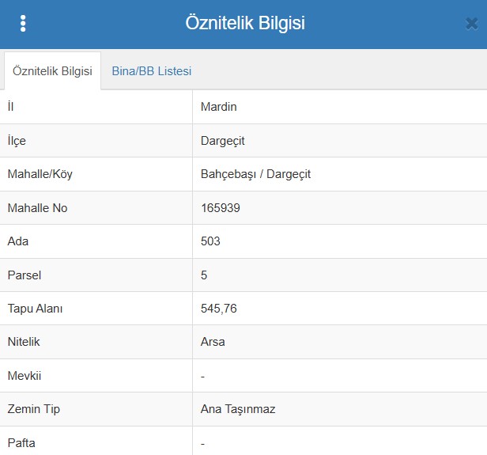The width and height of the screenshot is (487, 455).
Task: Click the Zemin Tip label
Action: pos(33,409)
